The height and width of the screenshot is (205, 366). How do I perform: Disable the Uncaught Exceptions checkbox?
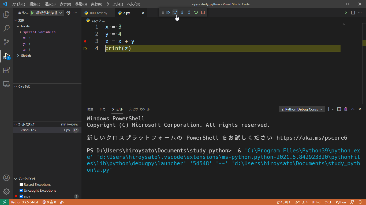coord(21,190)
